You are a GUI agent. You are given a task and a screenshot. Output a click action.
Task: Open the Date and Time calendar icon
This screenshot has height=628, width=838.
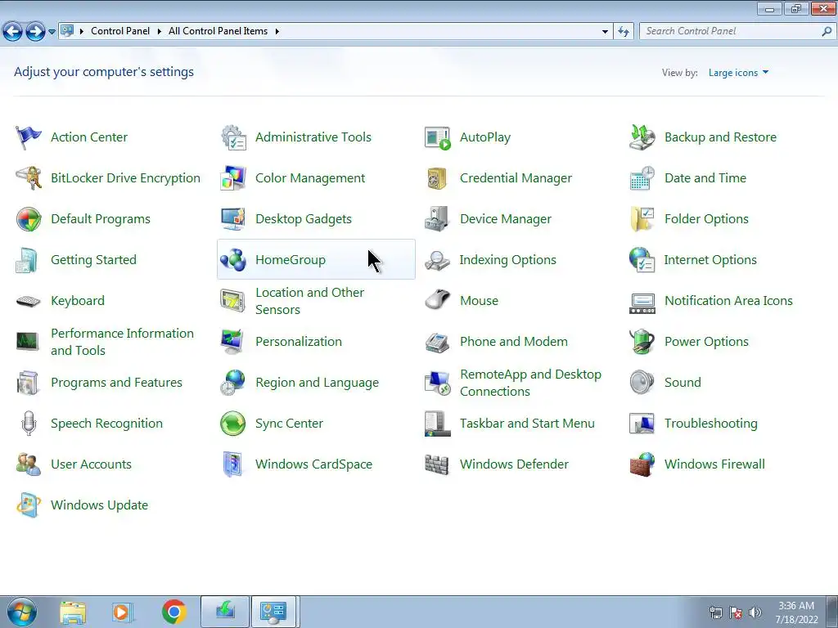click(x=642, y=178)
